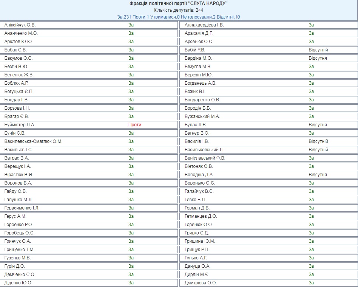Click "Відсутній" status for Бабій Р.В.

coord(318,50)
